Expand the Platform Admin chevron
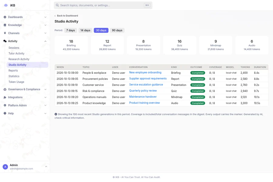 (x=45, y=105)
